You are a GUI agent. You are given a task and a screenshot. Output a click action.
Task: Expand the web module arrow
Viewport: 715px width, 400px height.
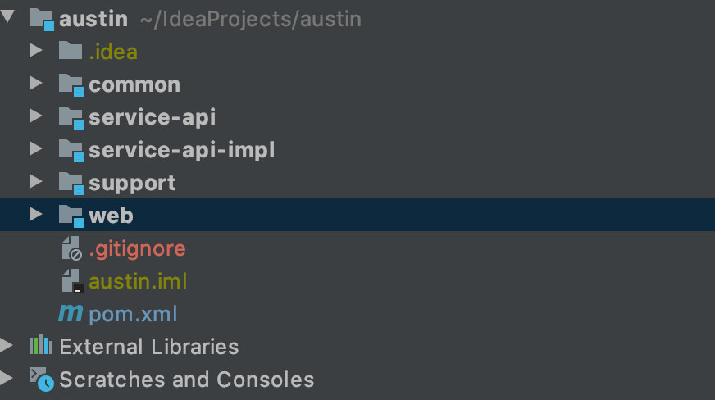coord(35,215)
